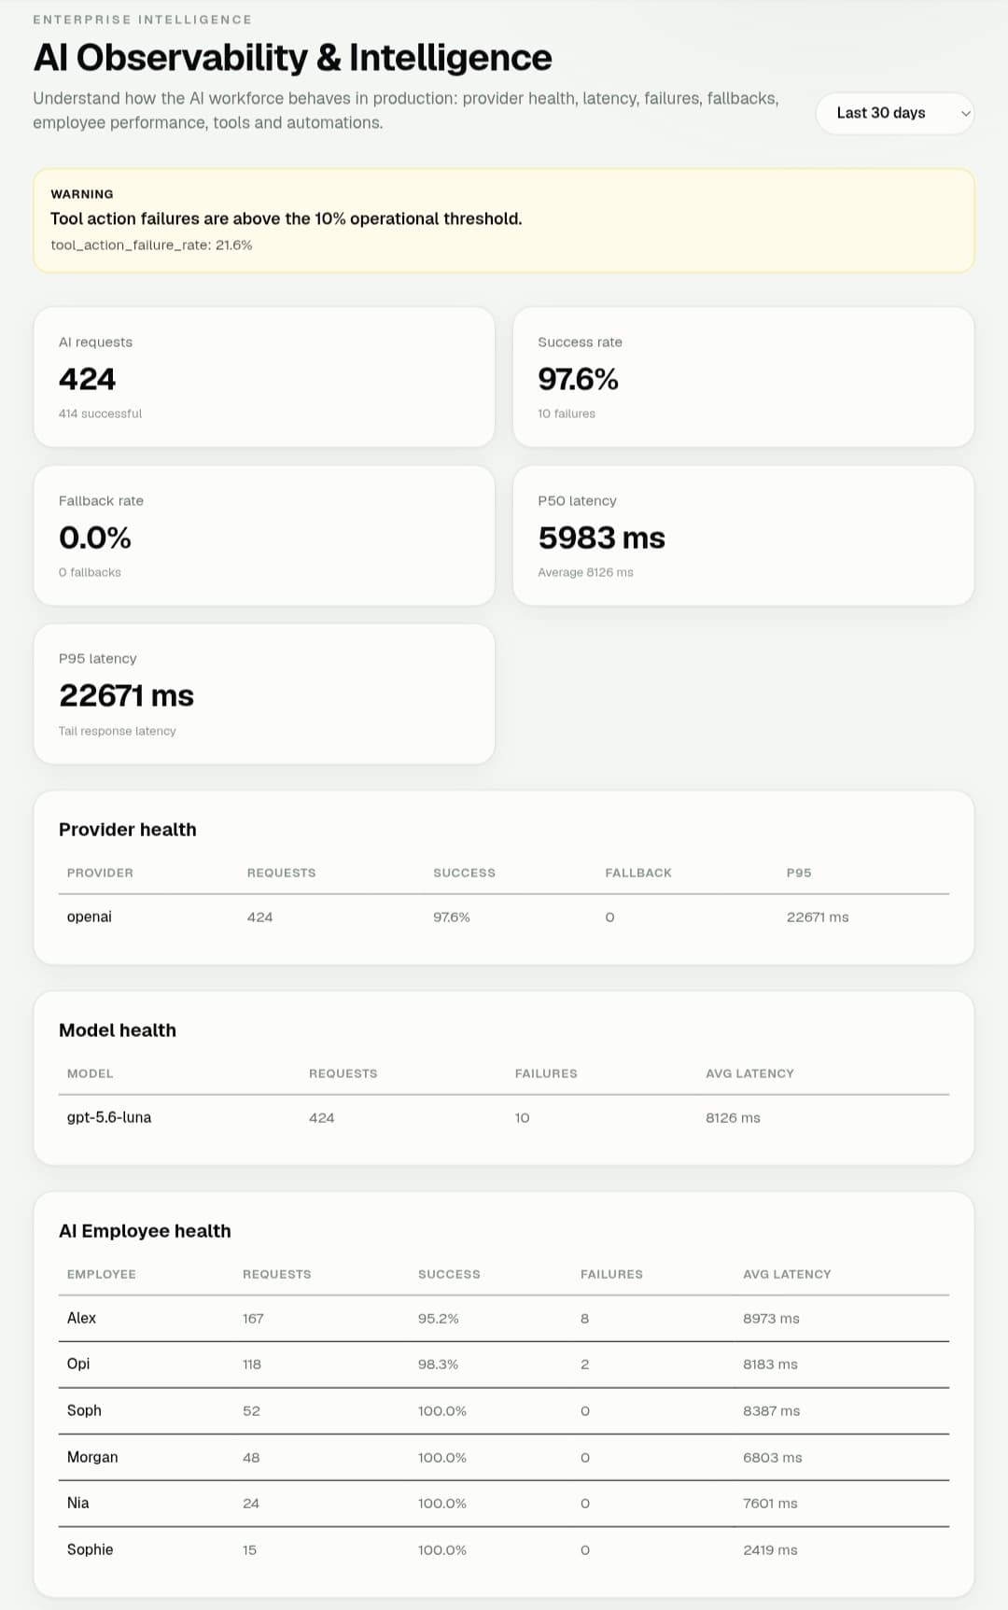Click Alex's avg latency 8973 ms
Image resolution: width=1008 pixels, height=1610 pixels.
[x=771, y=1319]
